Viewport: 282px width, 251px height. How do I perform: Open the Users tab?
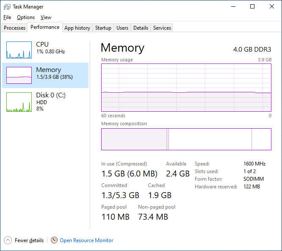point(122,28)
